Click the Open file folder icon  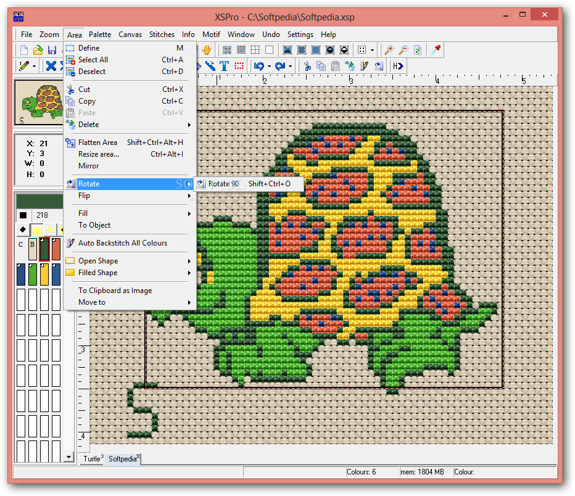[38, 50]
